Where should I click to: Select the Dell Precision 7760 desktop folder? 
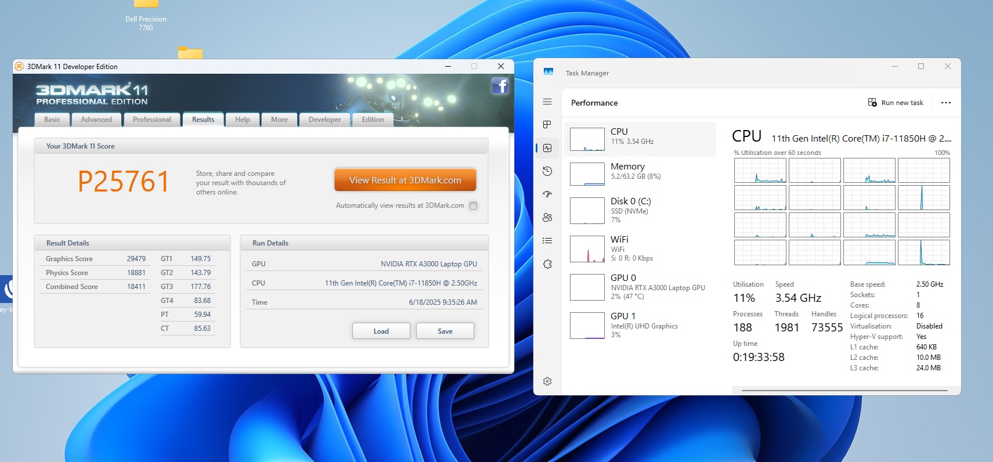pyautogui.click(x=146, y=16)
